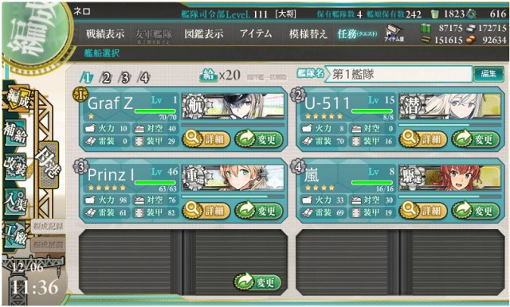Click the 第1艦隊 fleet name field
510x307 pixels.
click(x=398, y=74)
